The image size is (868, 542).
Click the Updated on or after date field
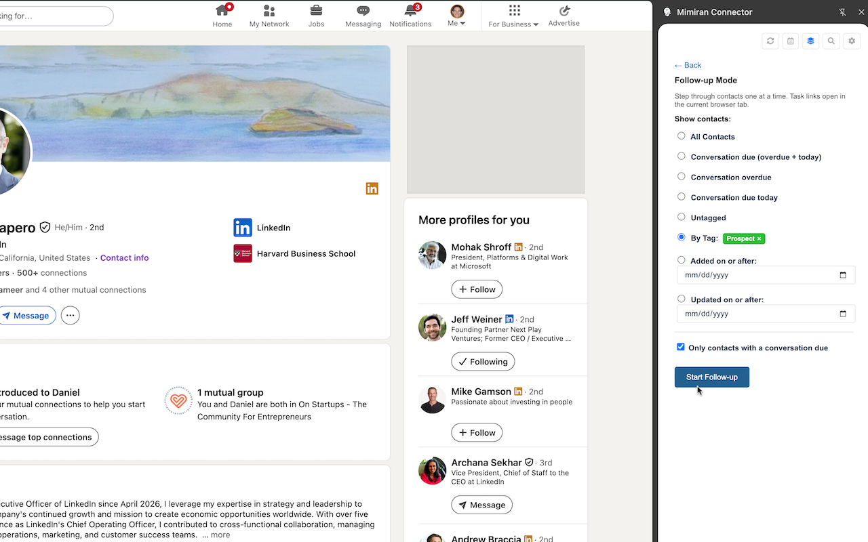[766, 314]
